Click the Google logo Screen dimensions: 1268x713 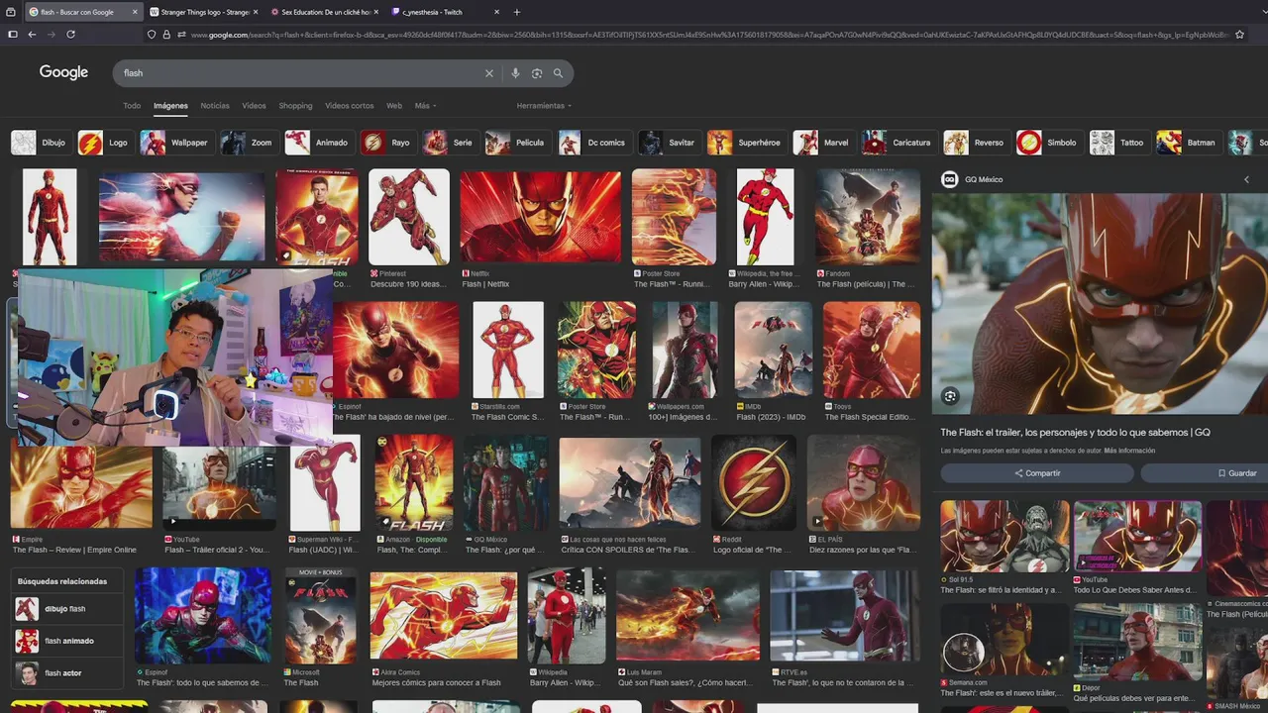pos(63,72)
